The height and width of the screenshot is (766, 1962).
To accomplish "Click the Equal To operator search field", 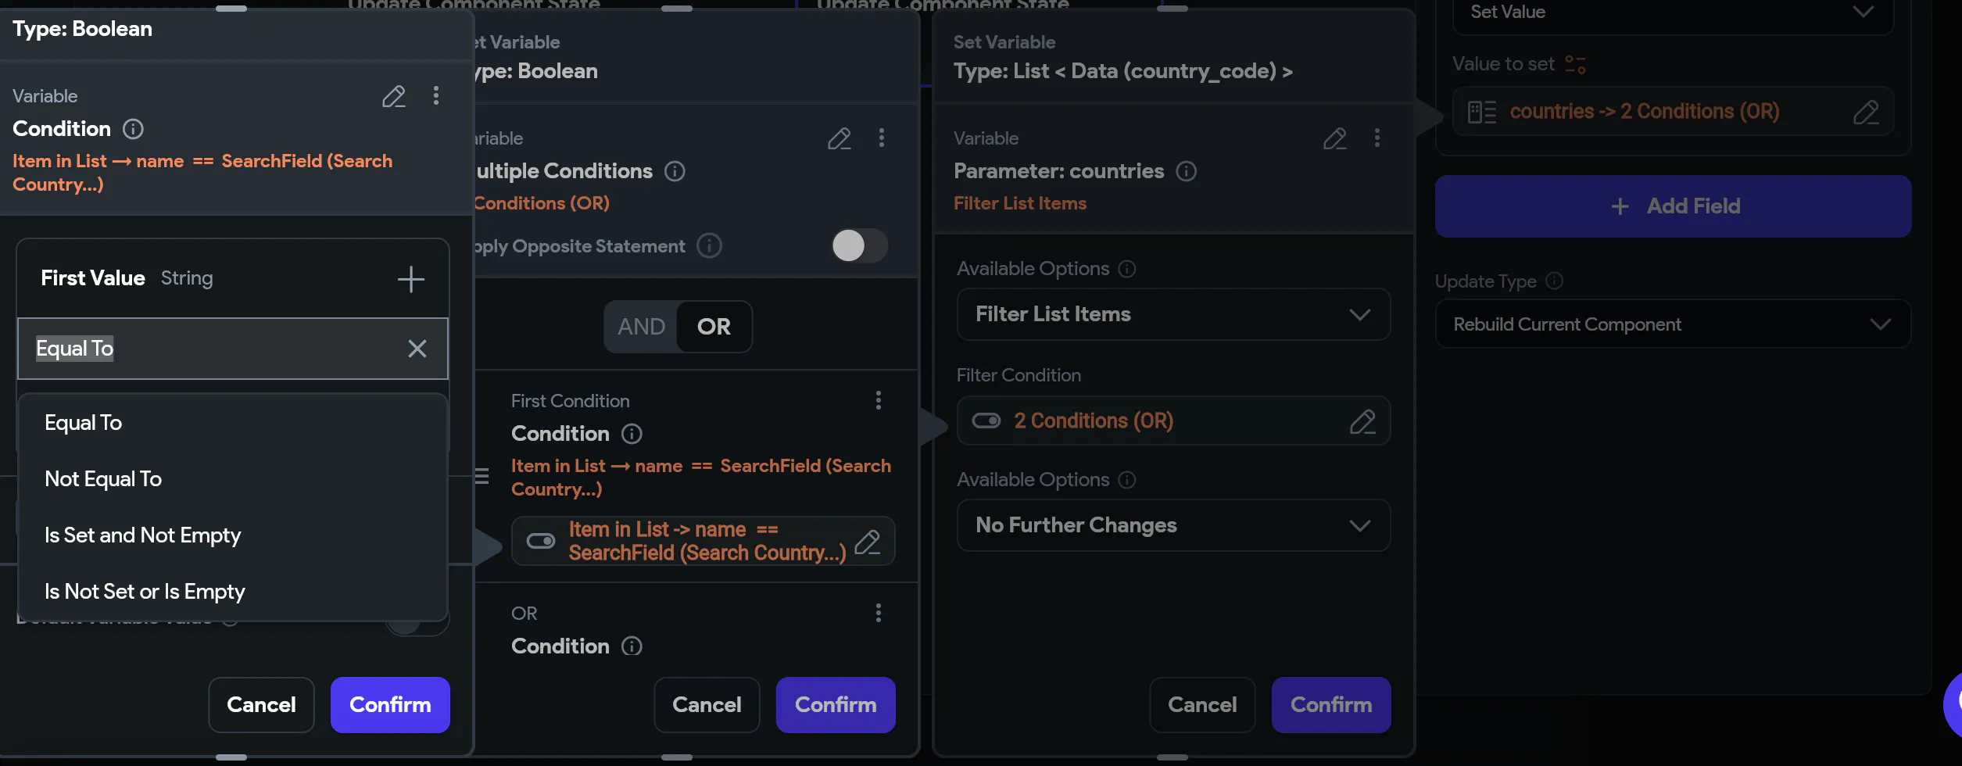I will click(x=211, y=349).
